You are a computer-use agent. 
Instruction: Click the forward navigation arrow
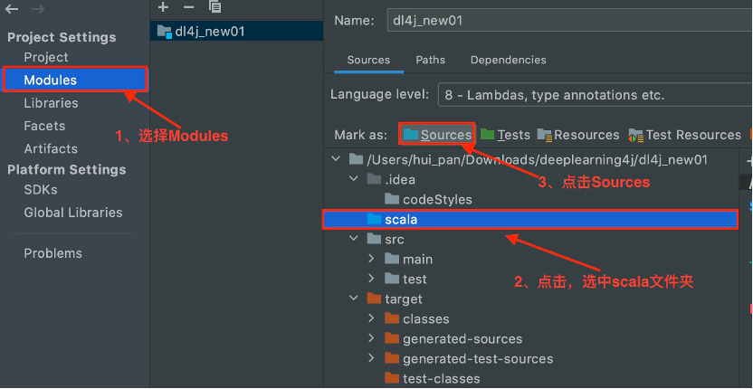coord(39,8)
